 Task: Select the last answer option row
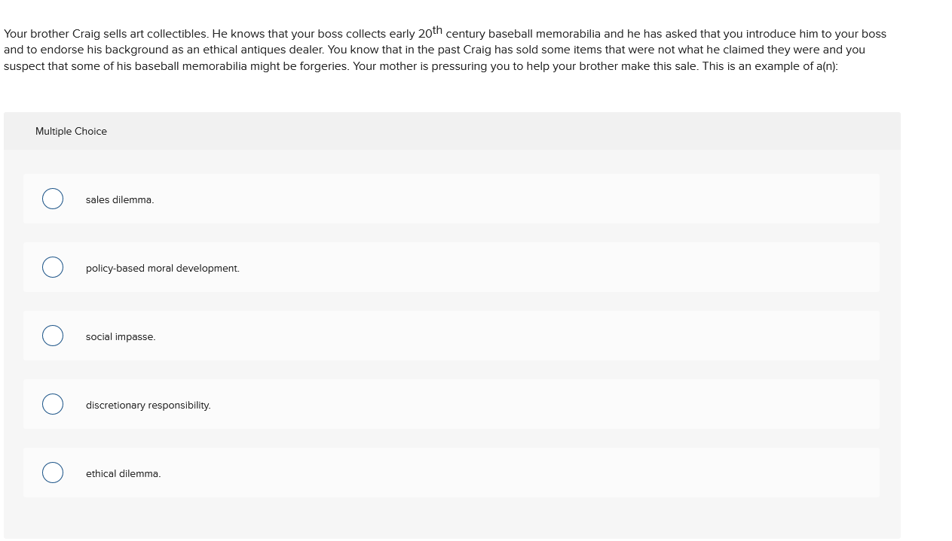click(x=452, y=473)
